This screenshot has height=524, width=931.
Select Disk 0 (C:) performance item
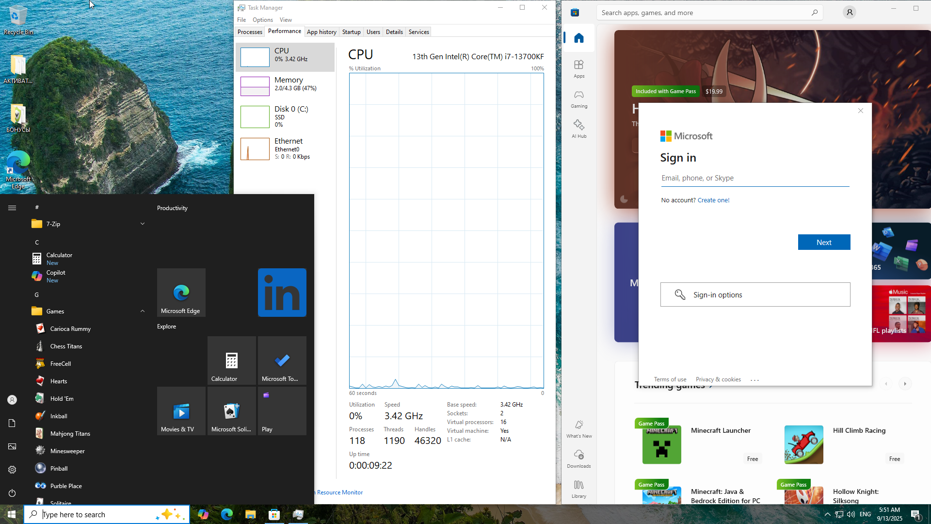(285, 116)
